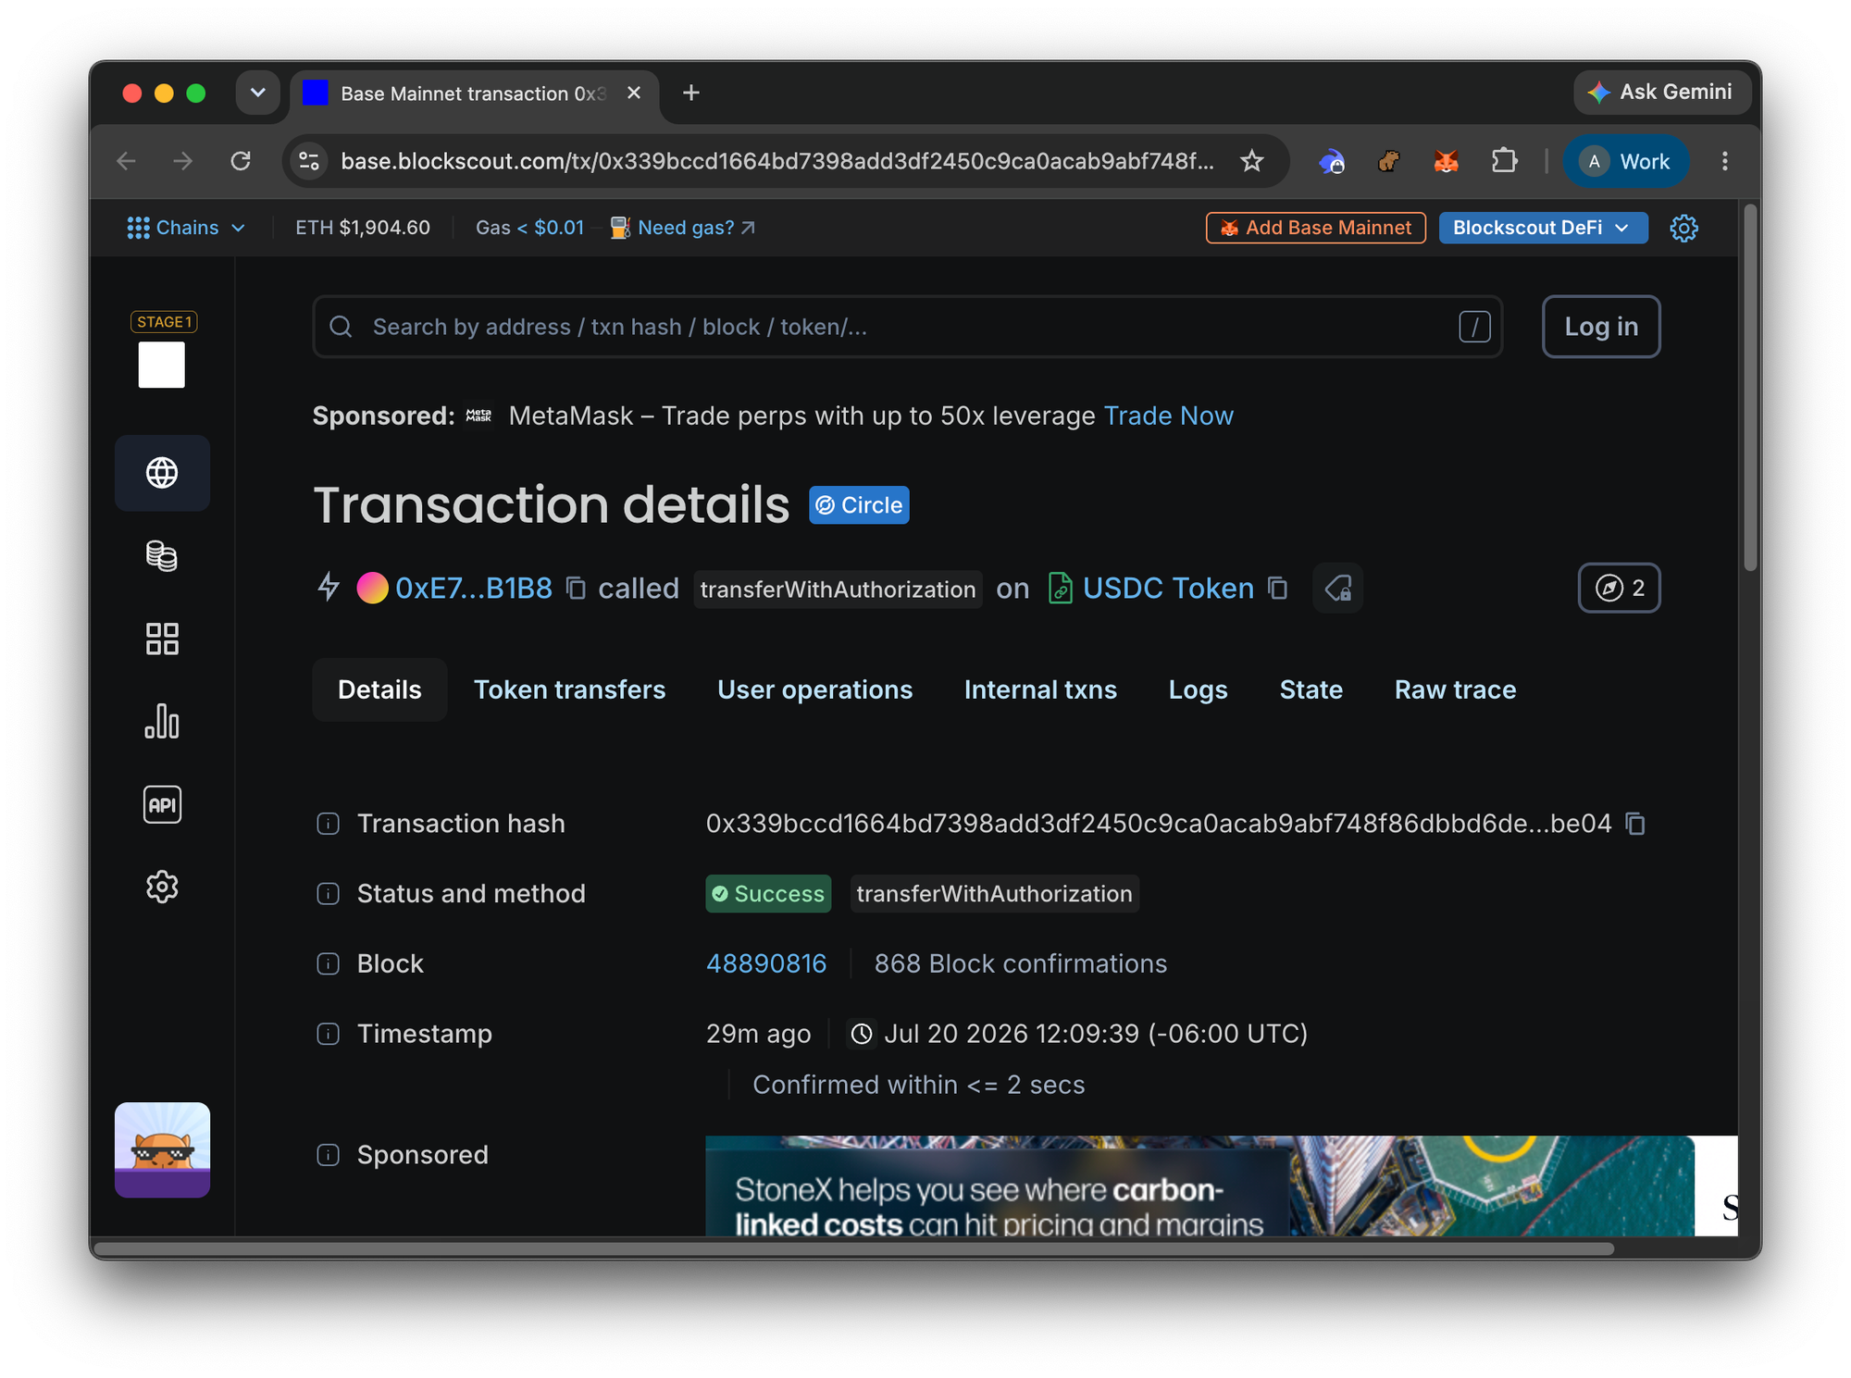This screenshot has width=1851, height=1378.
Task: Open the Work profile menu
Action: click(1626, 161)
